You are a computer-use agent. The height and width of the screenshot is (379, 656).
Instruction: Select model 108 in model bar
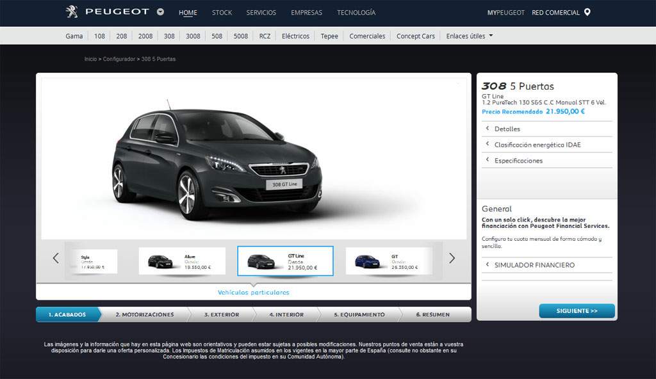(x=99, y=36)
